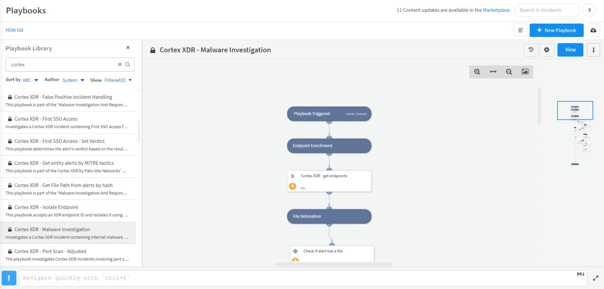
Task: Select Cortex XDR - Isolate Endpoint playbook
Action: pos(68,211)
